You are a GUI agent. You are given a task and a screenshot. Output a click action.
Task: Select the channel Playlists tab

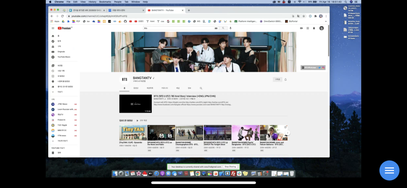pyautogui.click(x=150, y=88)
